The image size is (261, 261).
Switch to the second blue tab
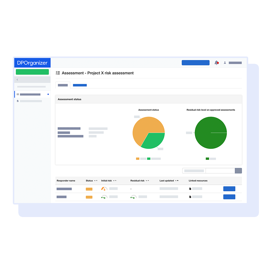click(x=79, y=85)
